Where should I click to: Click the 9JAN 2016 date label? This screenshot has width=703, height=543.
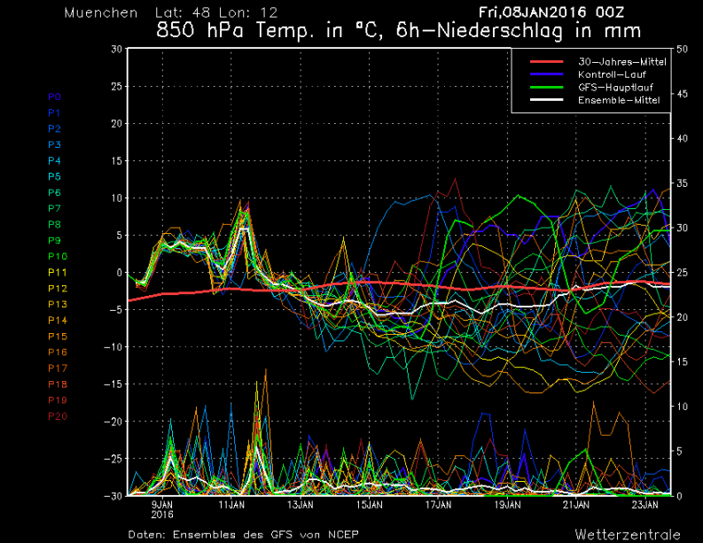coord(162,508)
